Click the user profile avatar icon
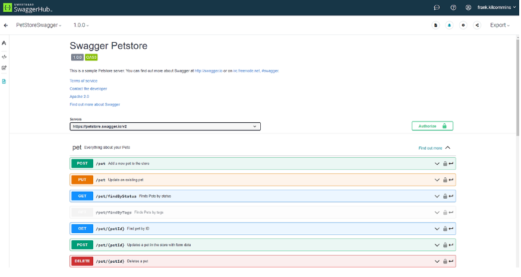This screenshot has width=521, height=277. click(x=468, y=7)
